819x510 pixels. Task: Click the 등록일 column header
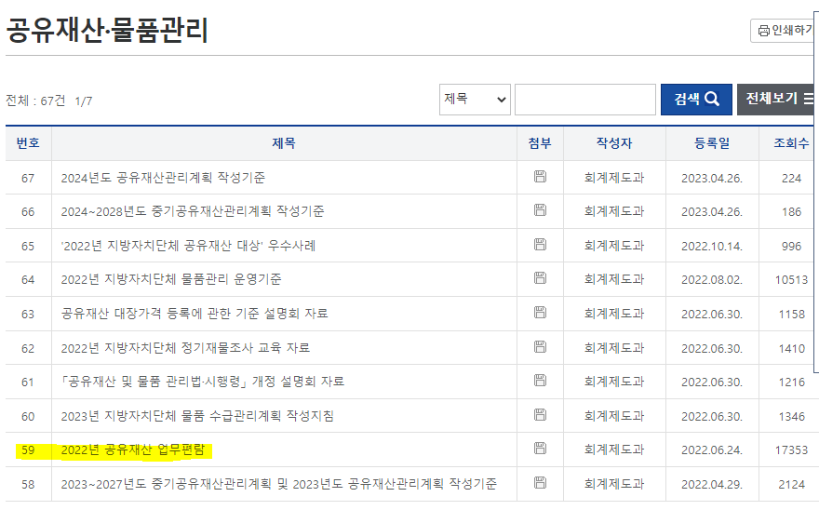point(712,143)
